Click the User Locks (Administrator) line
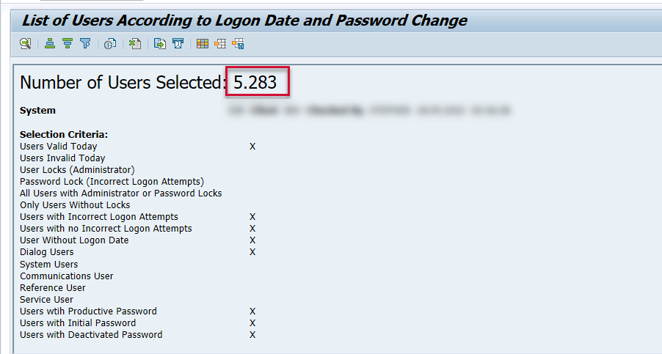 pyautogui.click(x=77, y=170)
